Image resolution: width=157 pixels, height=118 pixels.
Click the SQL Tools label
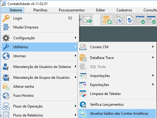point(98,67)
